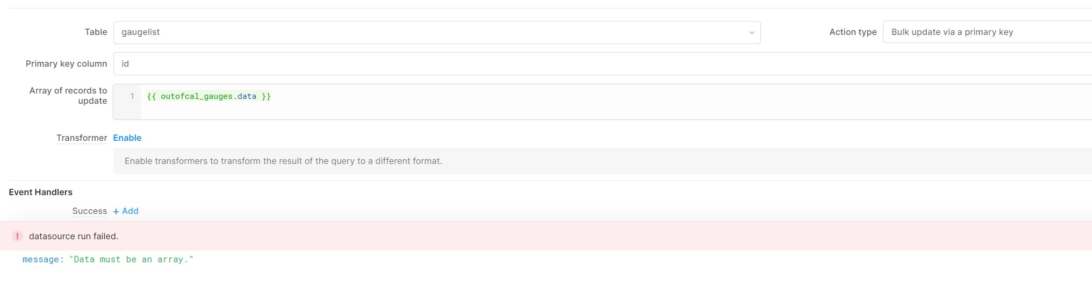Screen dimensions: 1092x286
Task: Click the red exclamation error icon
Action: coord(17,236)
